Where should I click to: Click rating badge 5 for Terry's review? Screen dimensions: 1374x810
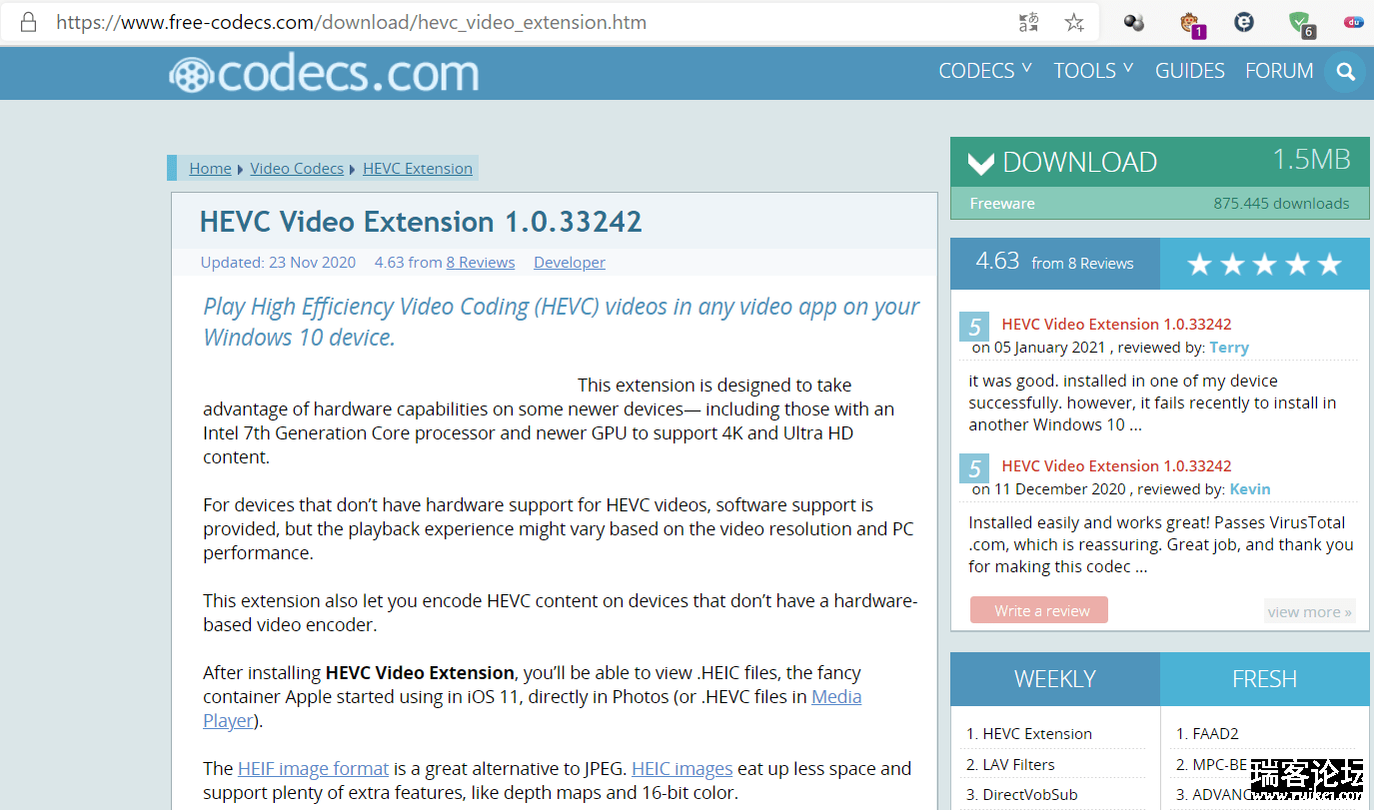coord(974,327)
